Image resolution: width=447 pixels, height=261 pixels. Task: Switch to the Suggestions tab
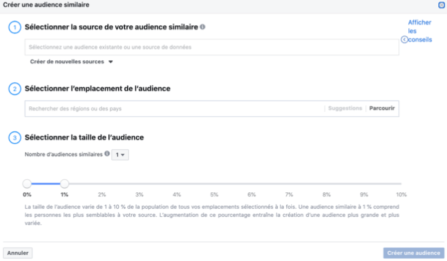345,108
